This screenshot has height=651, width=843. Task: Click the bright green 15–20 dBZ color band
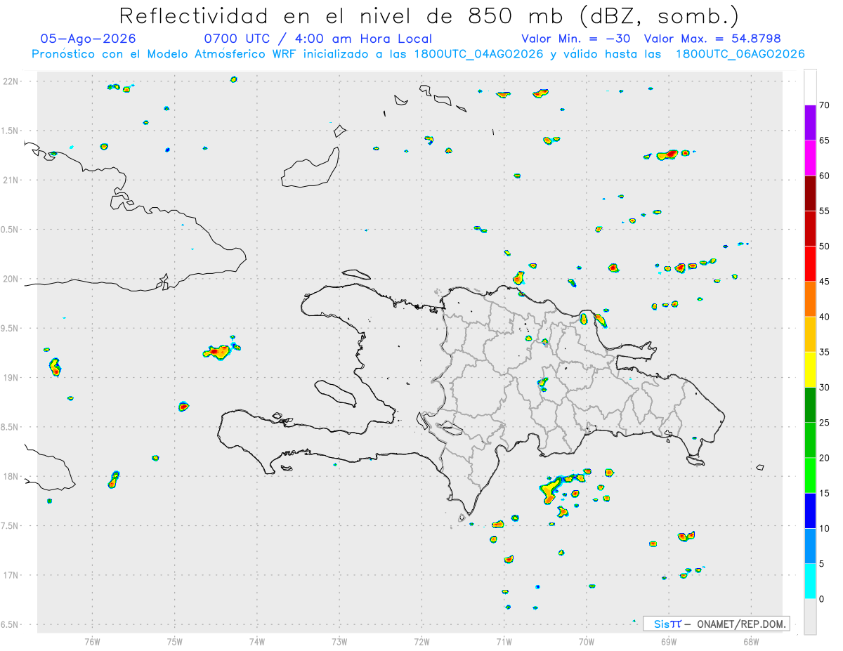coord(810,475)
